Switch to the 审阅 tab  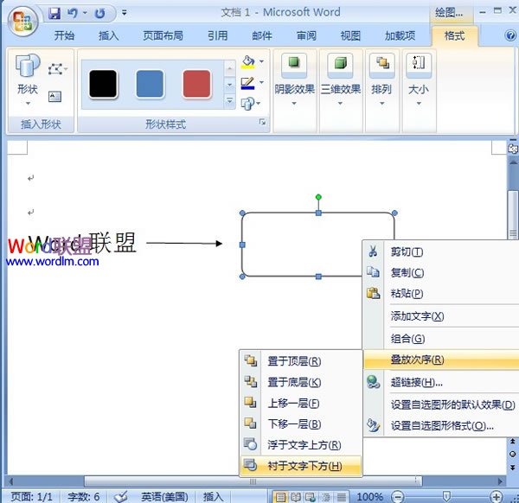(306, 35)
